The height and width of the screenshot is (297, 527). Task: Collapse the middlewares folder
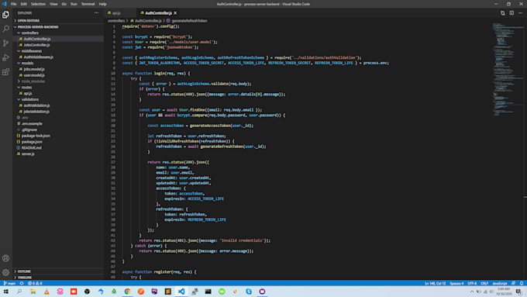(32, 51)
